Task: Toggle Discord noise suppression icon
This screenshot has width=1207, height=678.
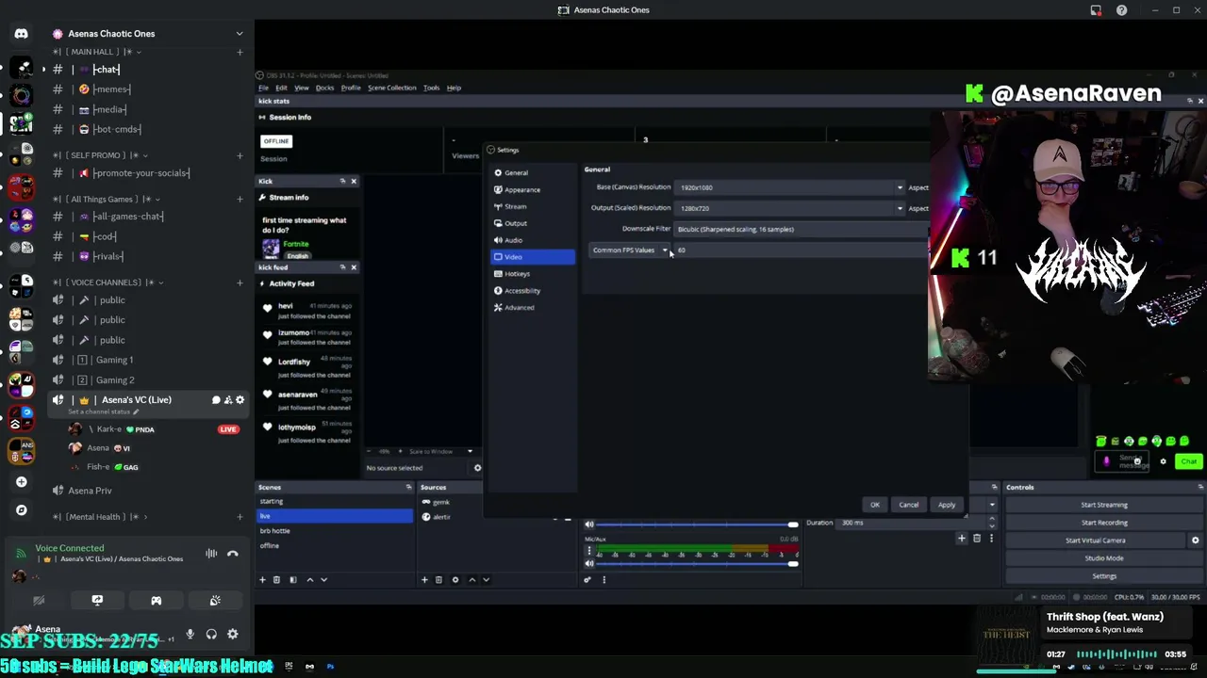Action: coord(211,554)
